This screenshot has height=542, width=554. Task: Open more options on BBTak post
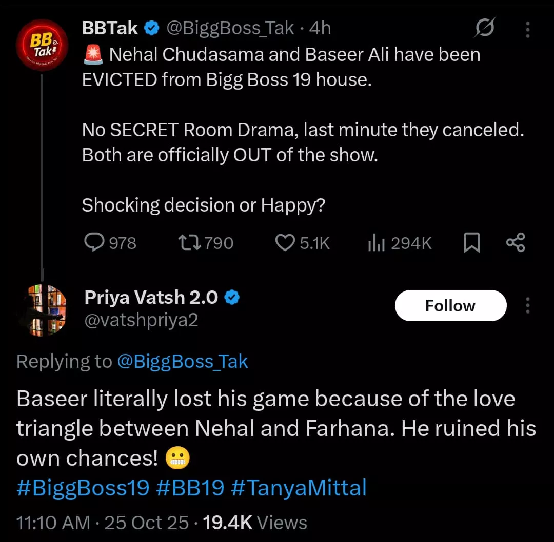(527, 29)
